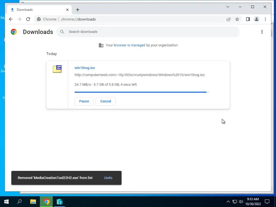Undo removal of MediaCreationTool22H2.exe
The width and height of the screenshot is (276, 207).
click(108, 178)
